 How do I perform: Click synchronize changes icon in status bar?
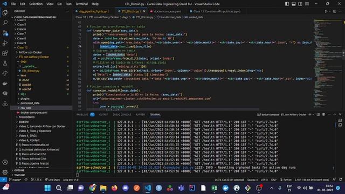pos(26,179)
